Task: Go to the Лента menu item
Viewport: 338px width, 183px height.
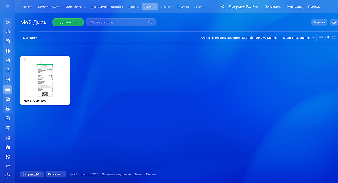Action: click(27, 7)
